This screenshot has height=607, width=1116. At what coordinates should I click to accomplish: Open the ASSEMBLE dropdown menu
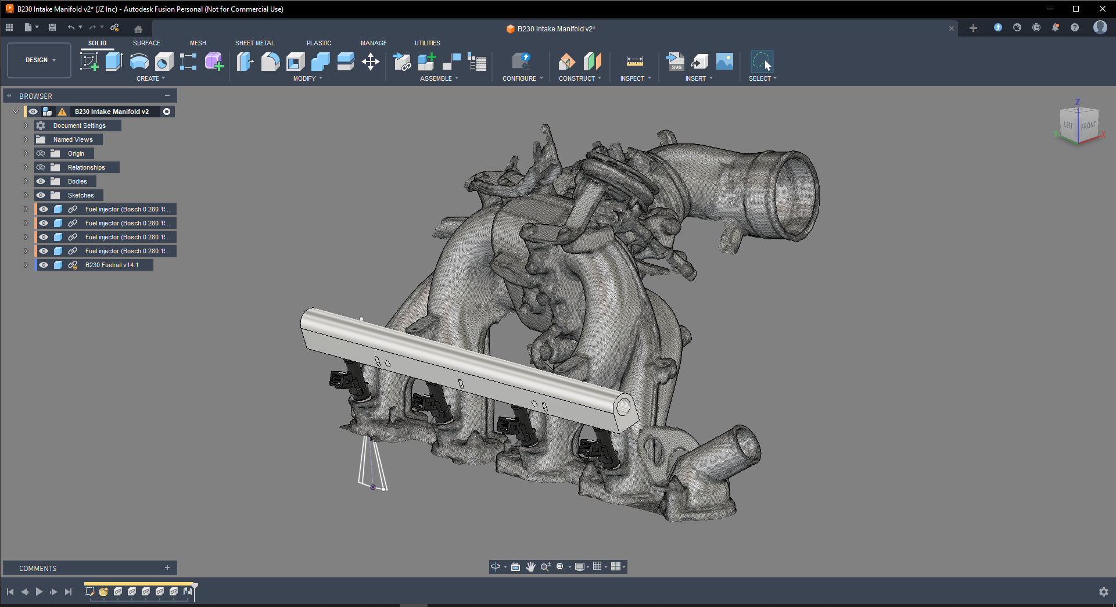[x=439, y=78]
